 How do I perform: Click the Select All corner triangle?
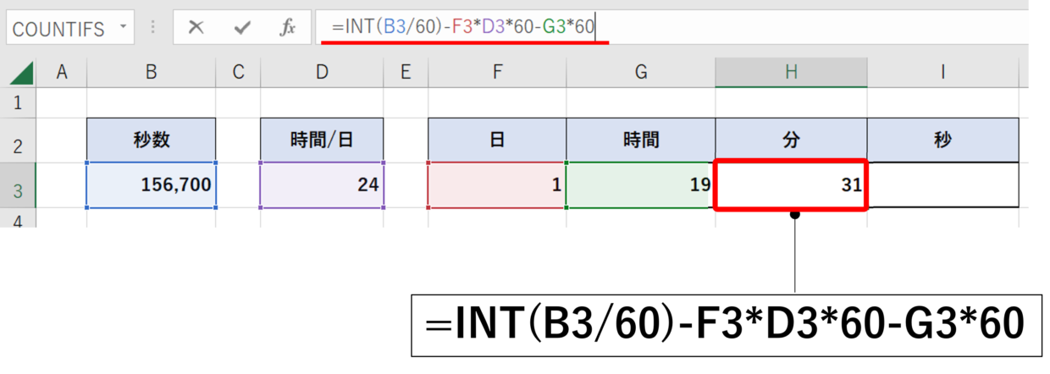coord(22,74)
